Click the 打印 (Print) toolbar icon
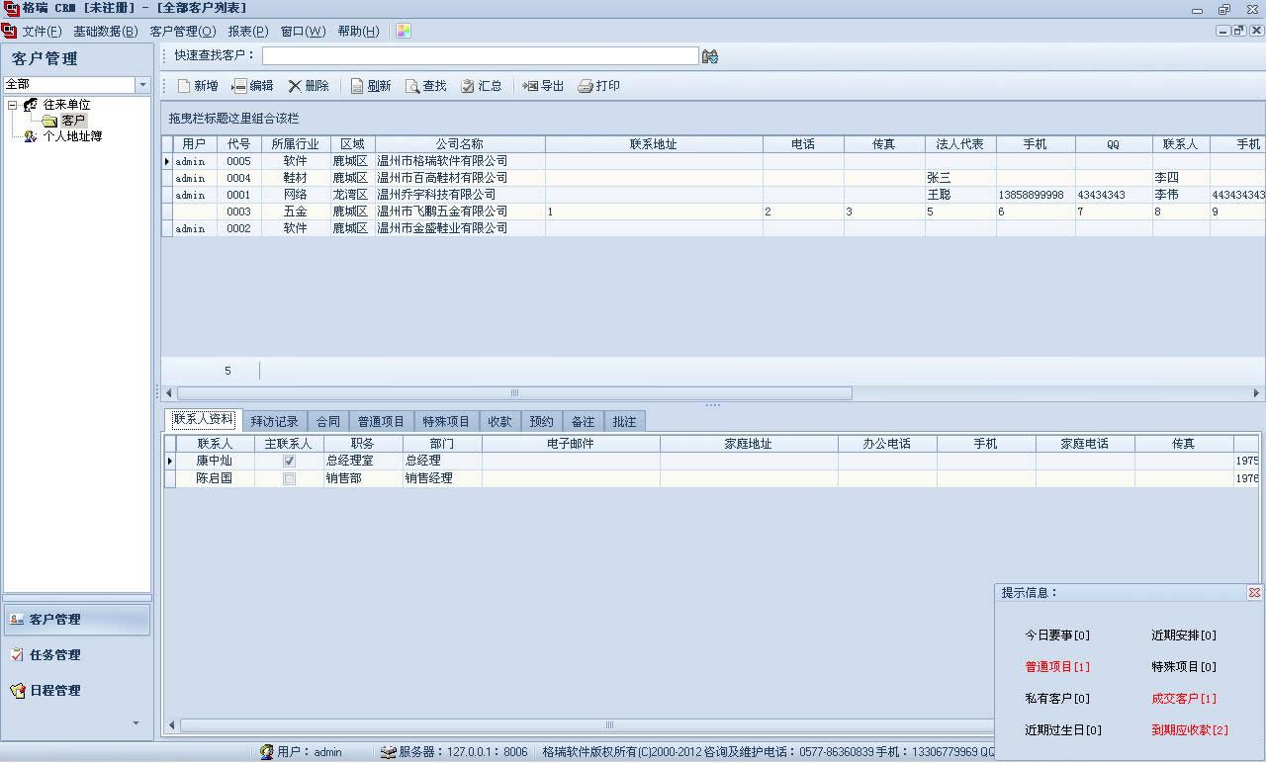 586,86
